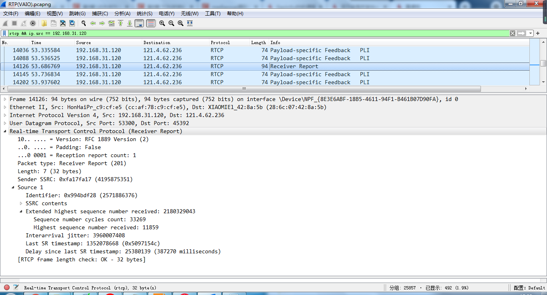Screen dimensions: 547x295
Task: Jump to the first packet icon
Action: (121, 23)
